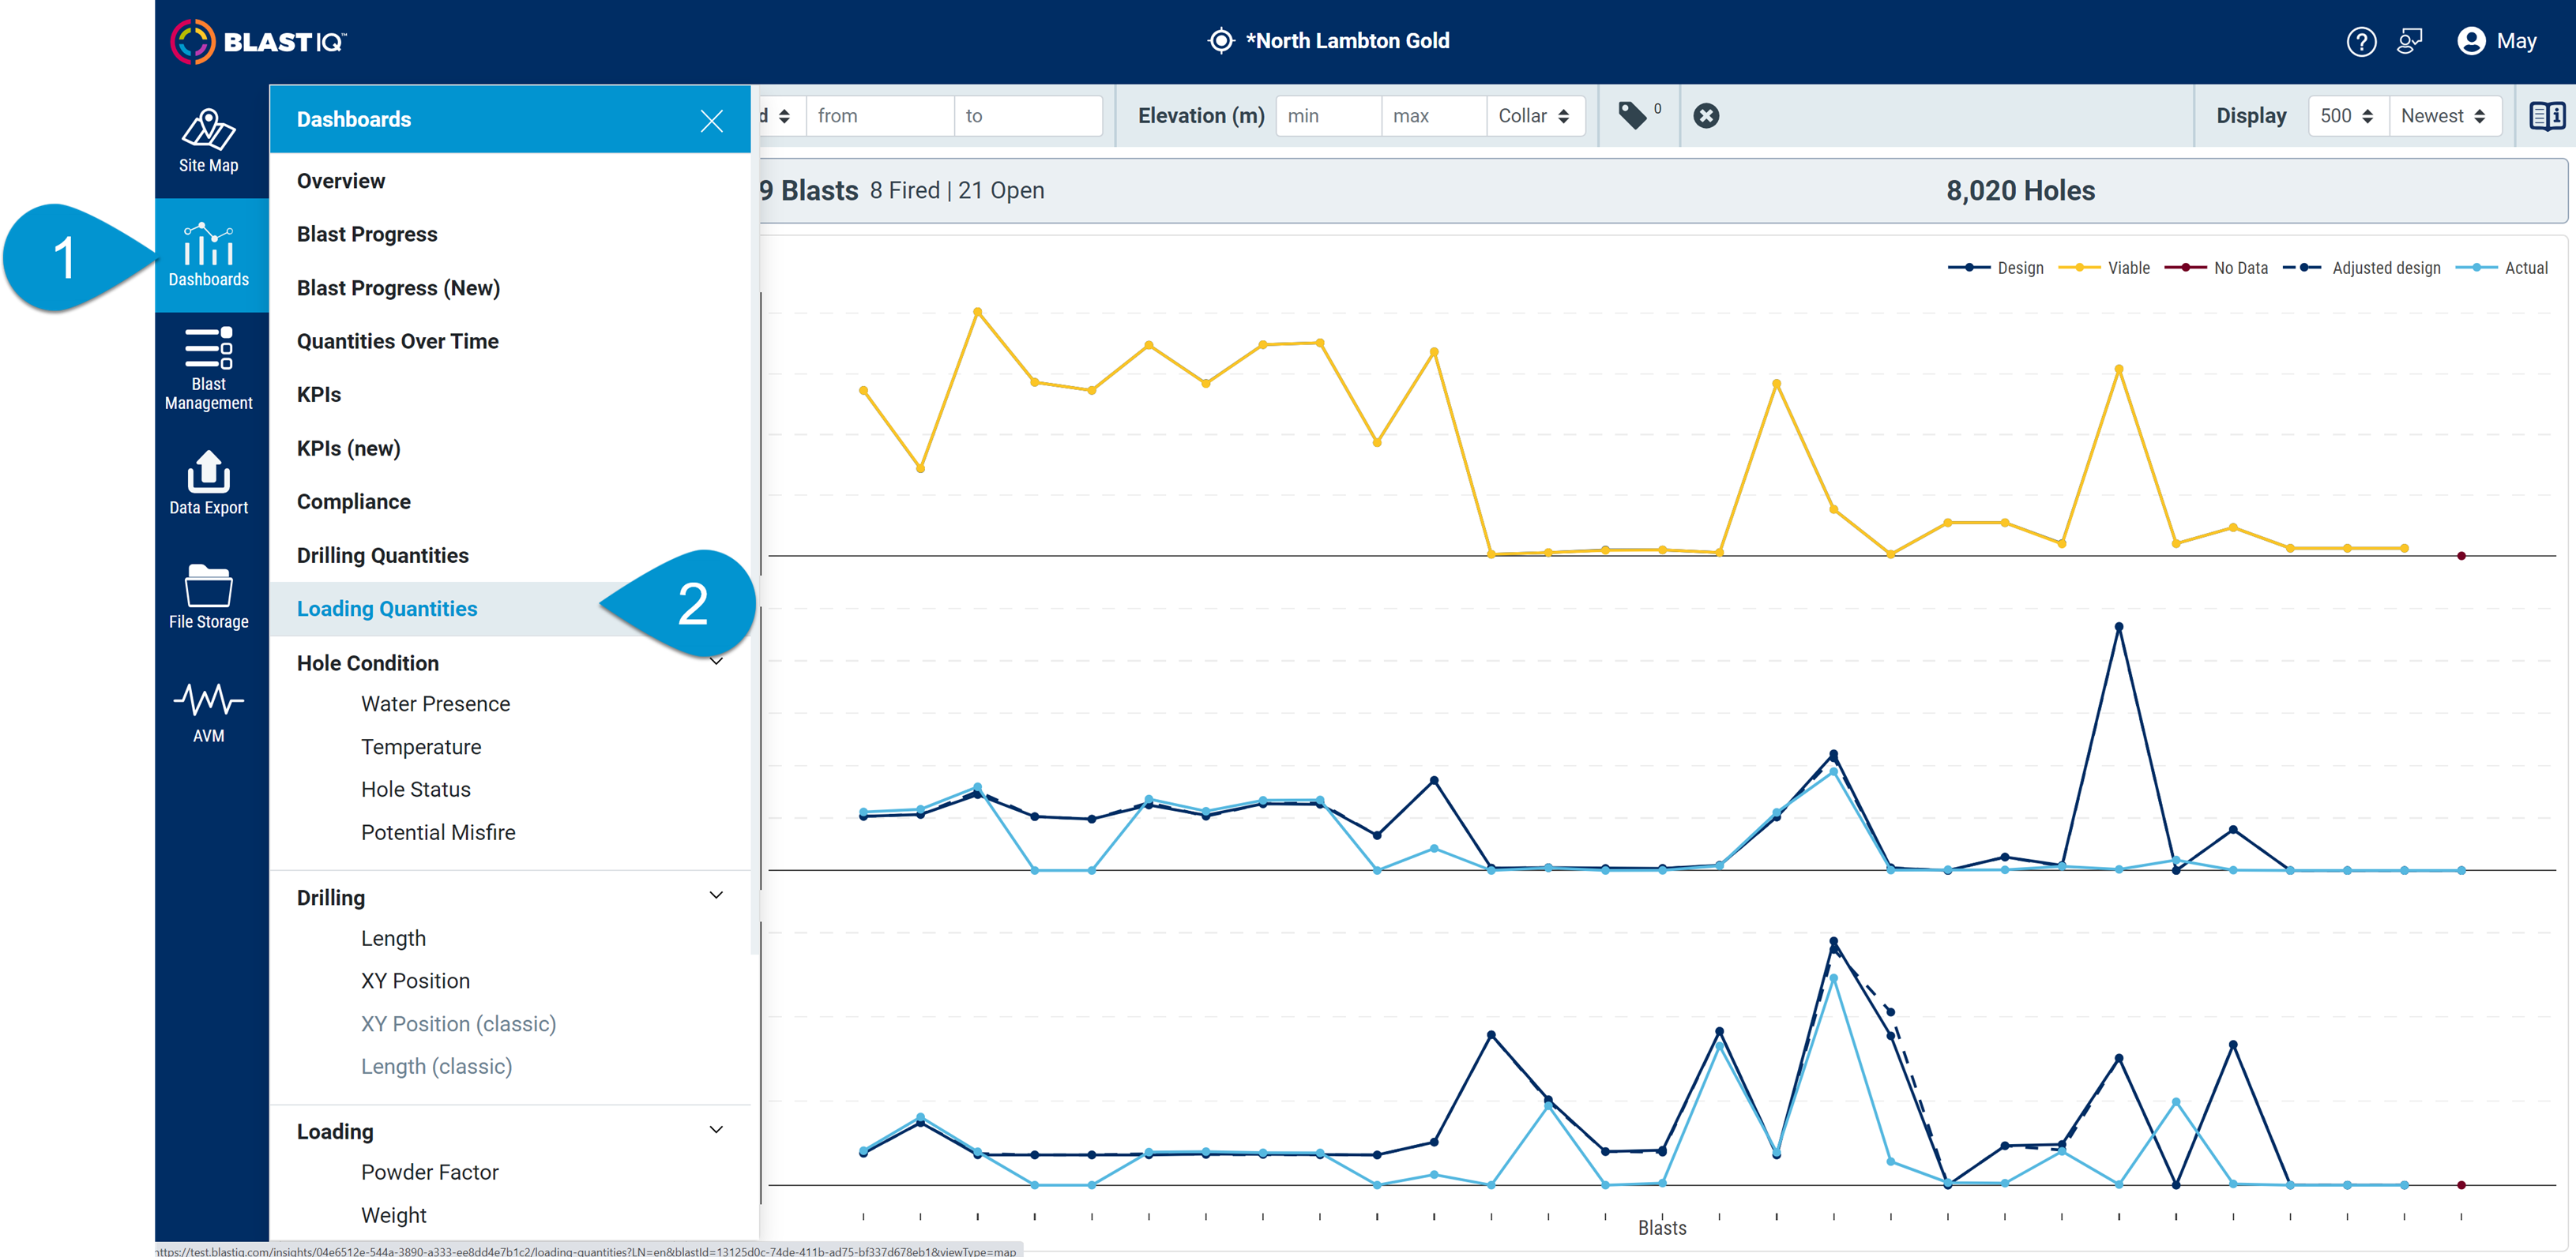Screen dimensions: 2576x1257
Task: Clear all filters with the cross button
Action: tap(1707, 115)
